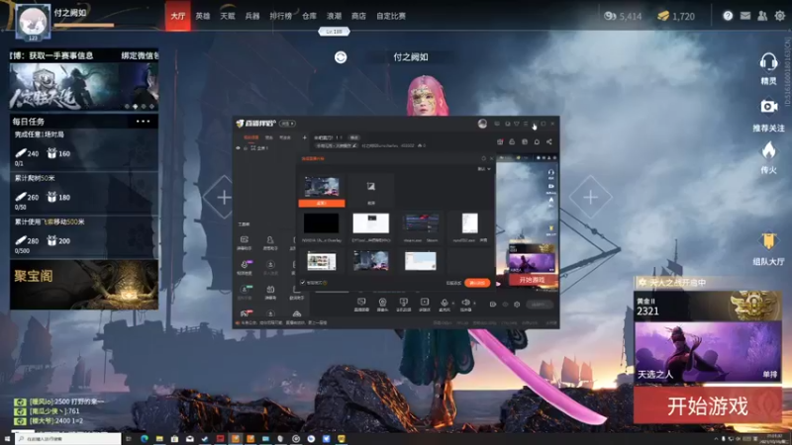Screen dimensions: 792x445
Task: Click the Windows taskbar search box
Action: (67, 439)
